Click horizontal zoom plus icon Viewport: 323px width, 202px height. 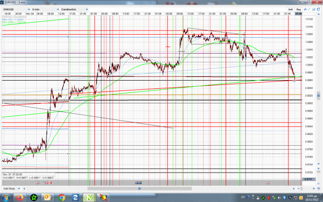(x=314, y=189)
